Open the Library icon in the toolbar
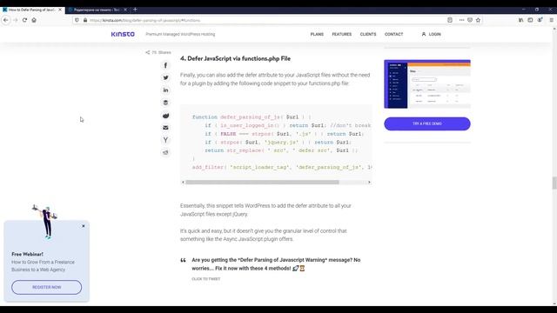557x313 pixels. (x=520, y=20)
